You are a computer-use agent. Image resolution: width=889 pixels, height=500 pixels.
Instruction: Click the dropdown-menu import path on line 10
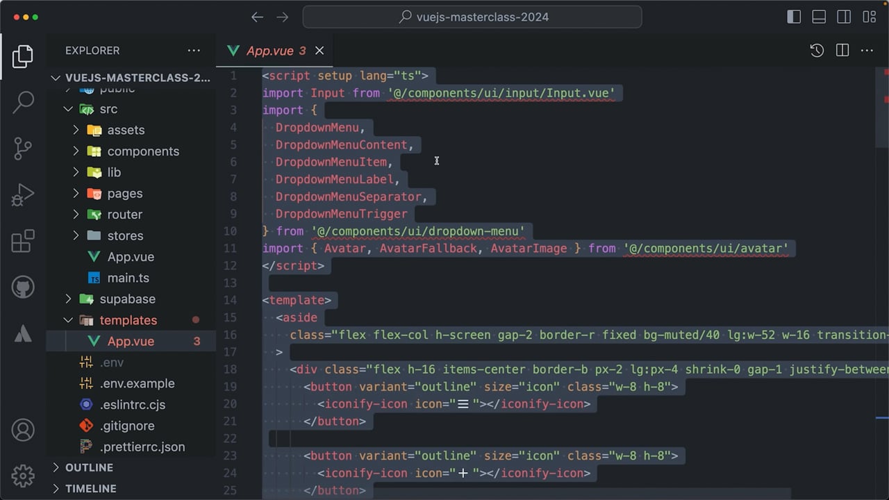click(418, 231)
